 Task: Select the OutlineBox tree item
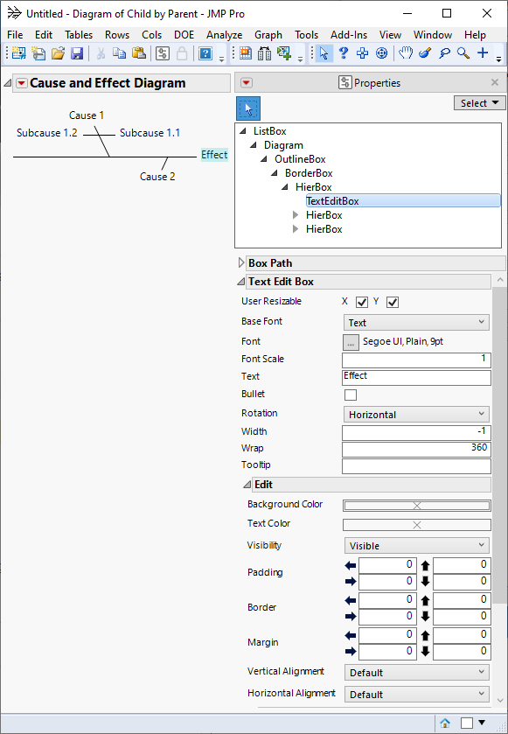point(300,159)
